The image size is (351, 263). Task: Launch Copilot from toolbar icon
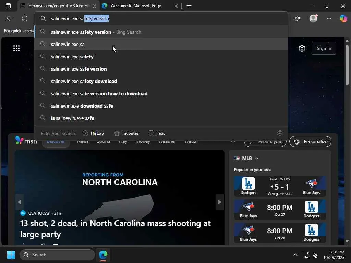coord(343,18)
